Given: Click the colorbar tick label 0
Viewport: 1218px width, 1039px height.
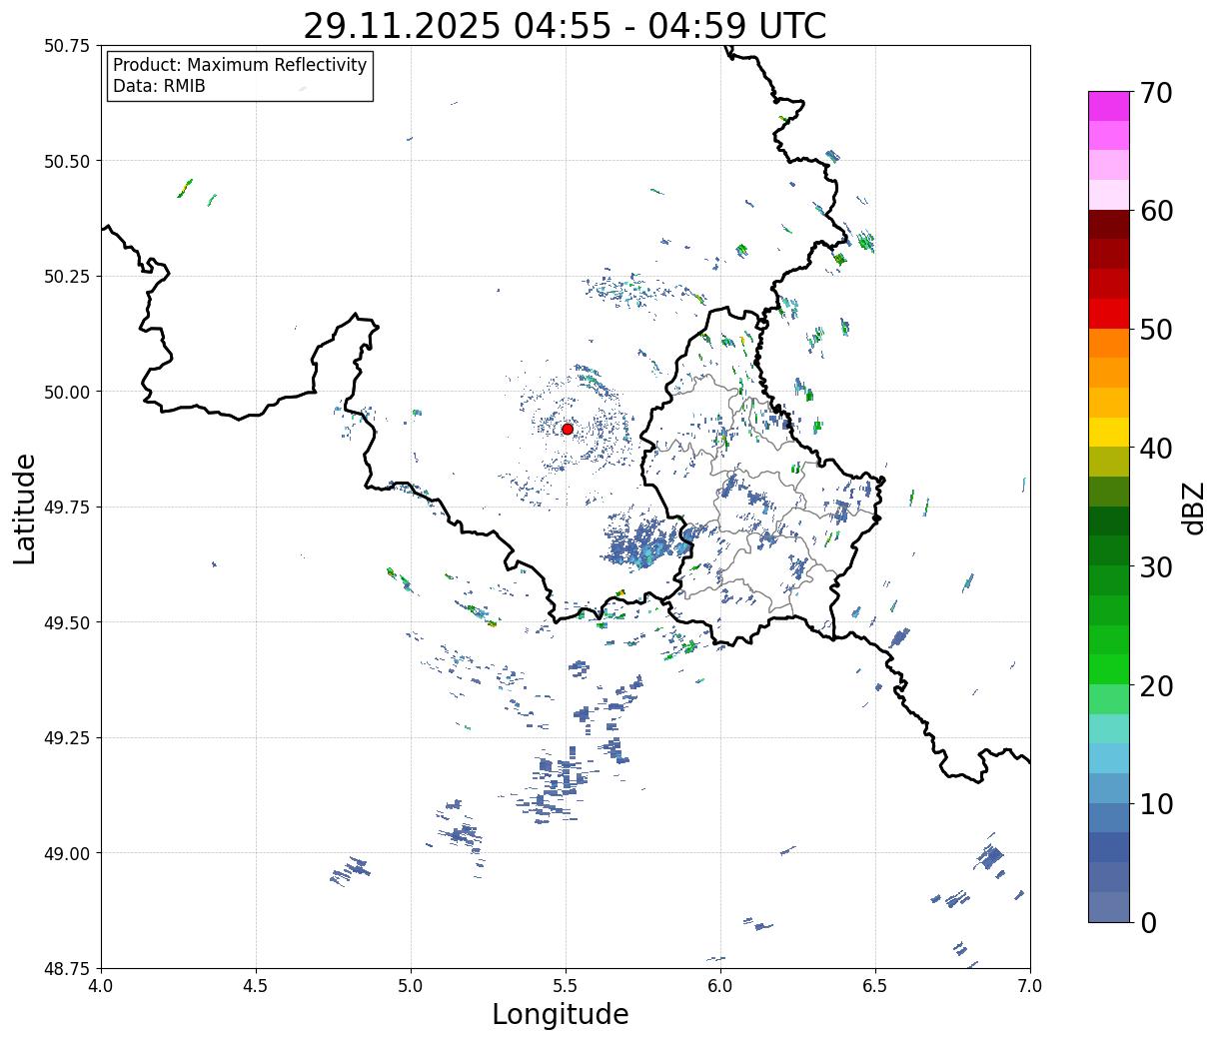Looking at the screenshot, I should tap(1148, 922).
